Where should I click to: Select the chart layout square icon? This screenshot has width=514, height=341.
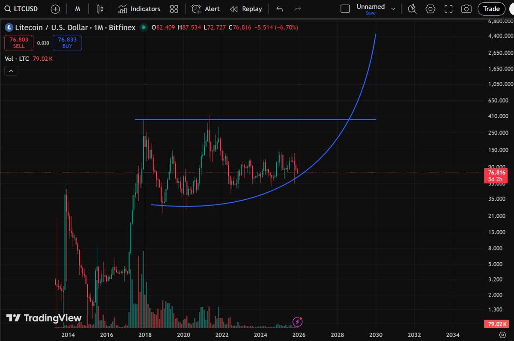[x=345, y=9]
